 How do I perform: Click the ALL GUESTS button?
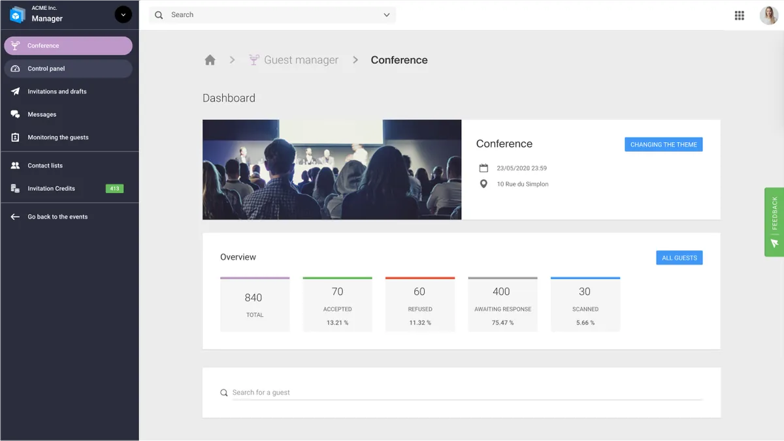(x=679, y=258)
